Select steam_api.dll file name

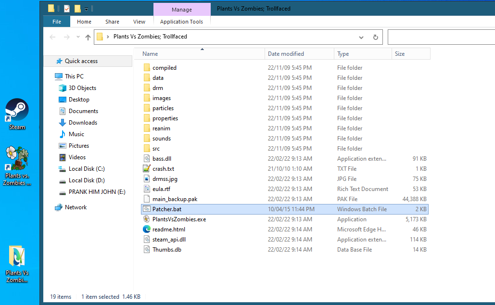tap(169, 239)
